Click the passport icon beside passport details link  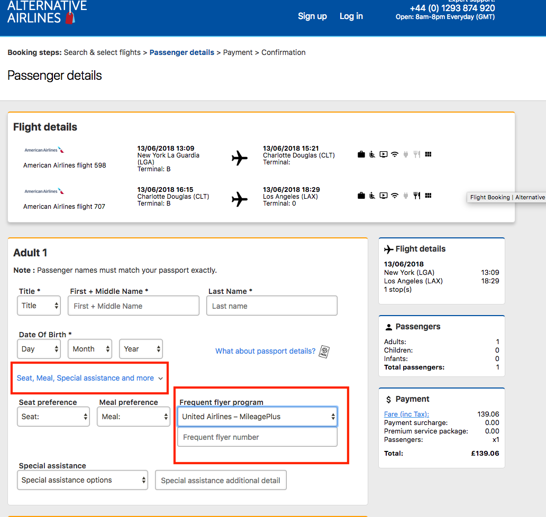tap(324, 352)
